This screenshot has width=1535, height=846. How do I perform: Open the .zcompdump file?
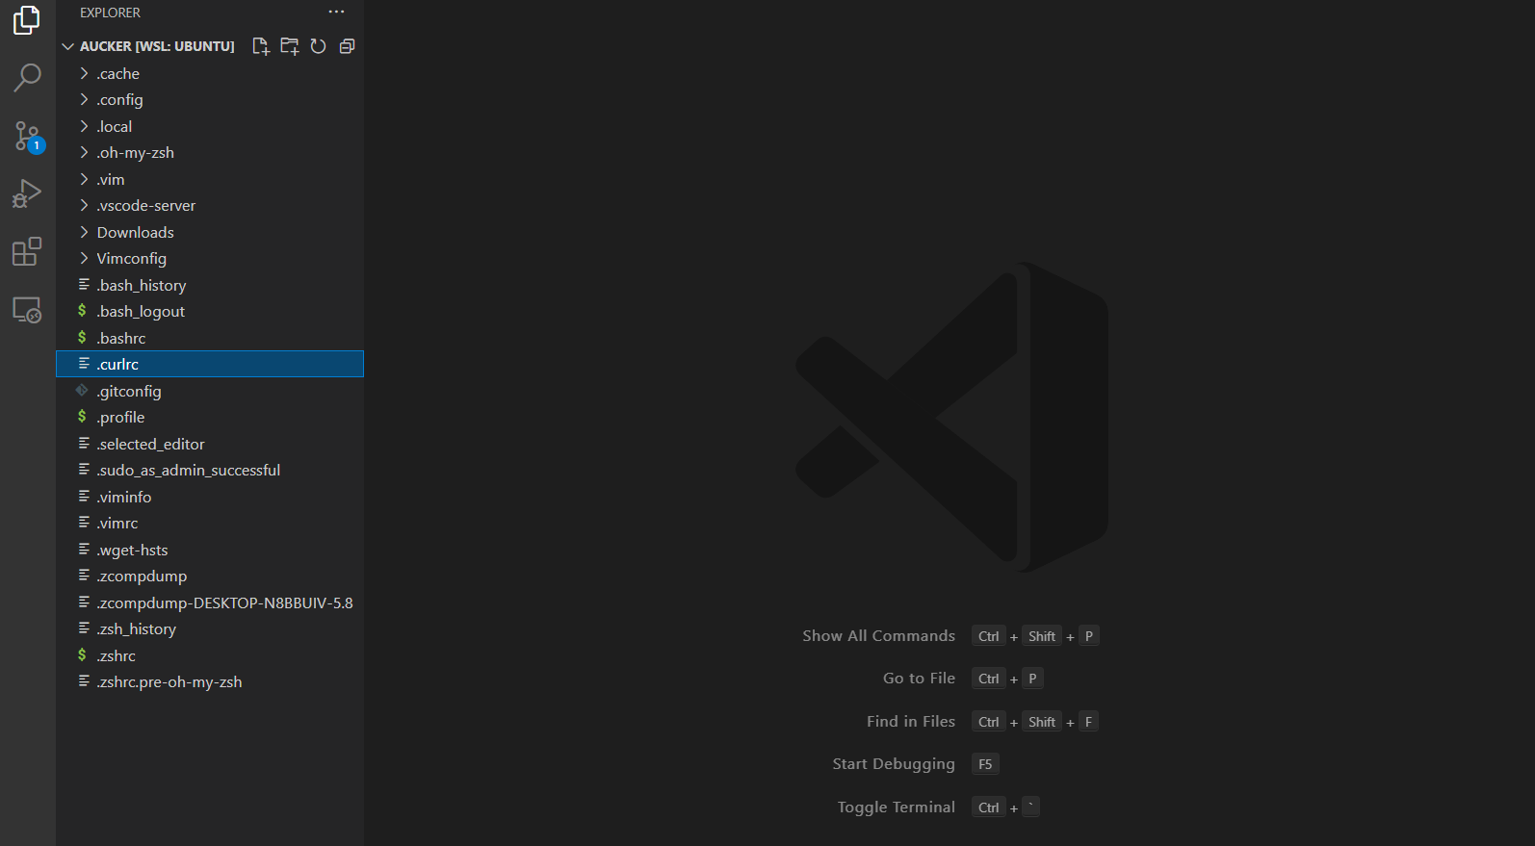[x=210, y=577]
